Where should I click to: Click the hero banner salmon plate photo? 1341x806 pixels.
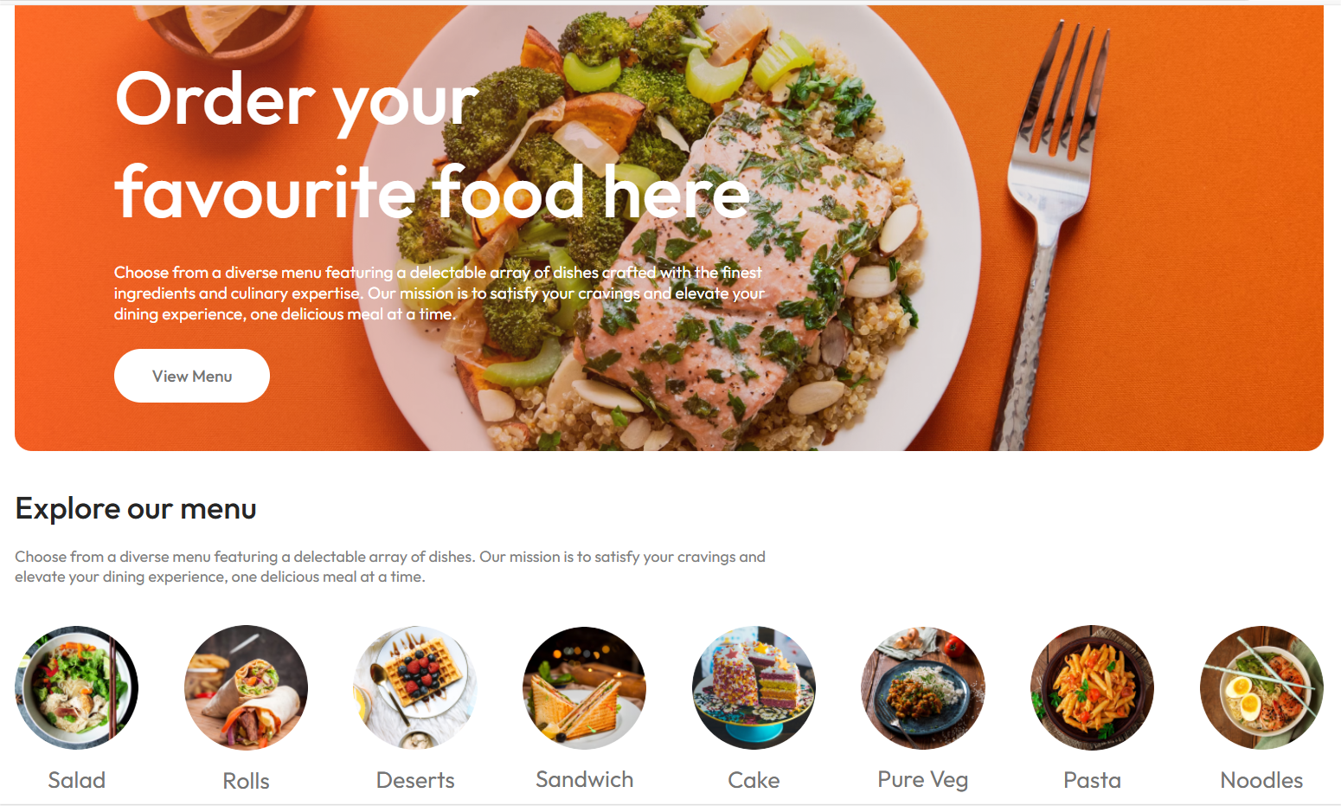(x=669, y=228)
